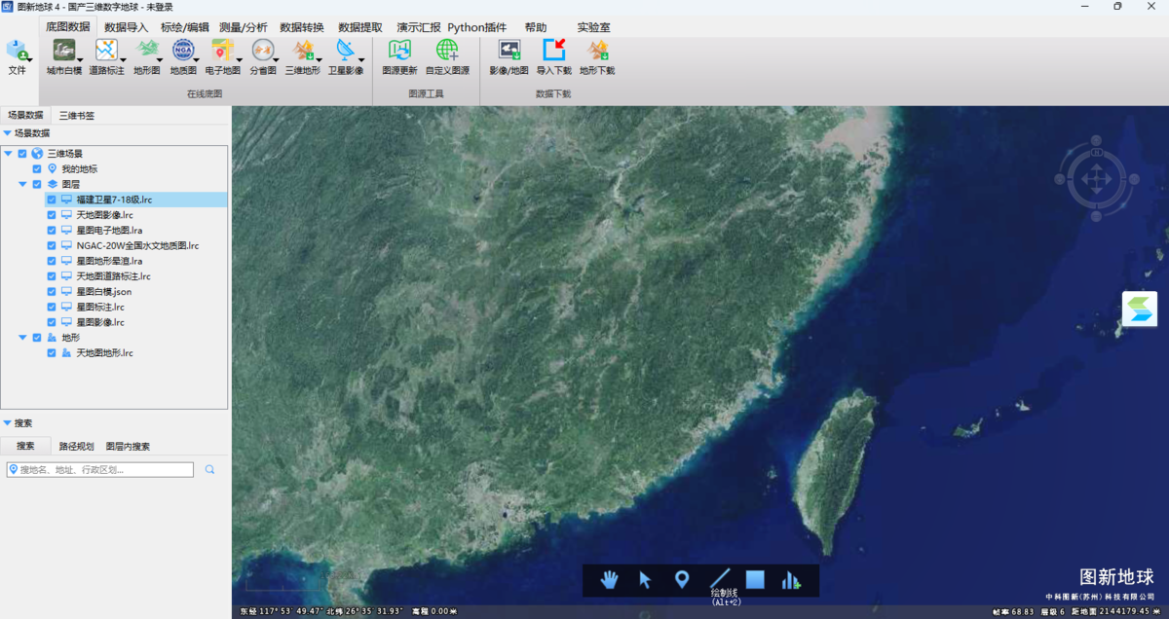This screenshot has width=1169, height=619.
Task: Toggle the 天地图地形.lrc terrain checkbox
Action: [52, 353]
